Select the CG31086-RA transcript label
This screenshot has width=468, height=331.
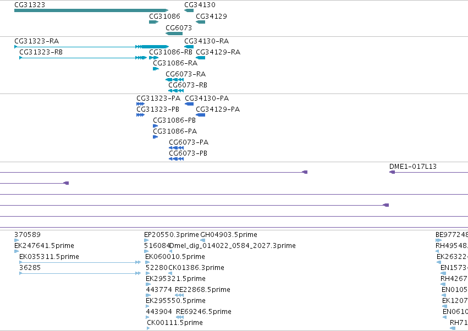coord(175,63)
